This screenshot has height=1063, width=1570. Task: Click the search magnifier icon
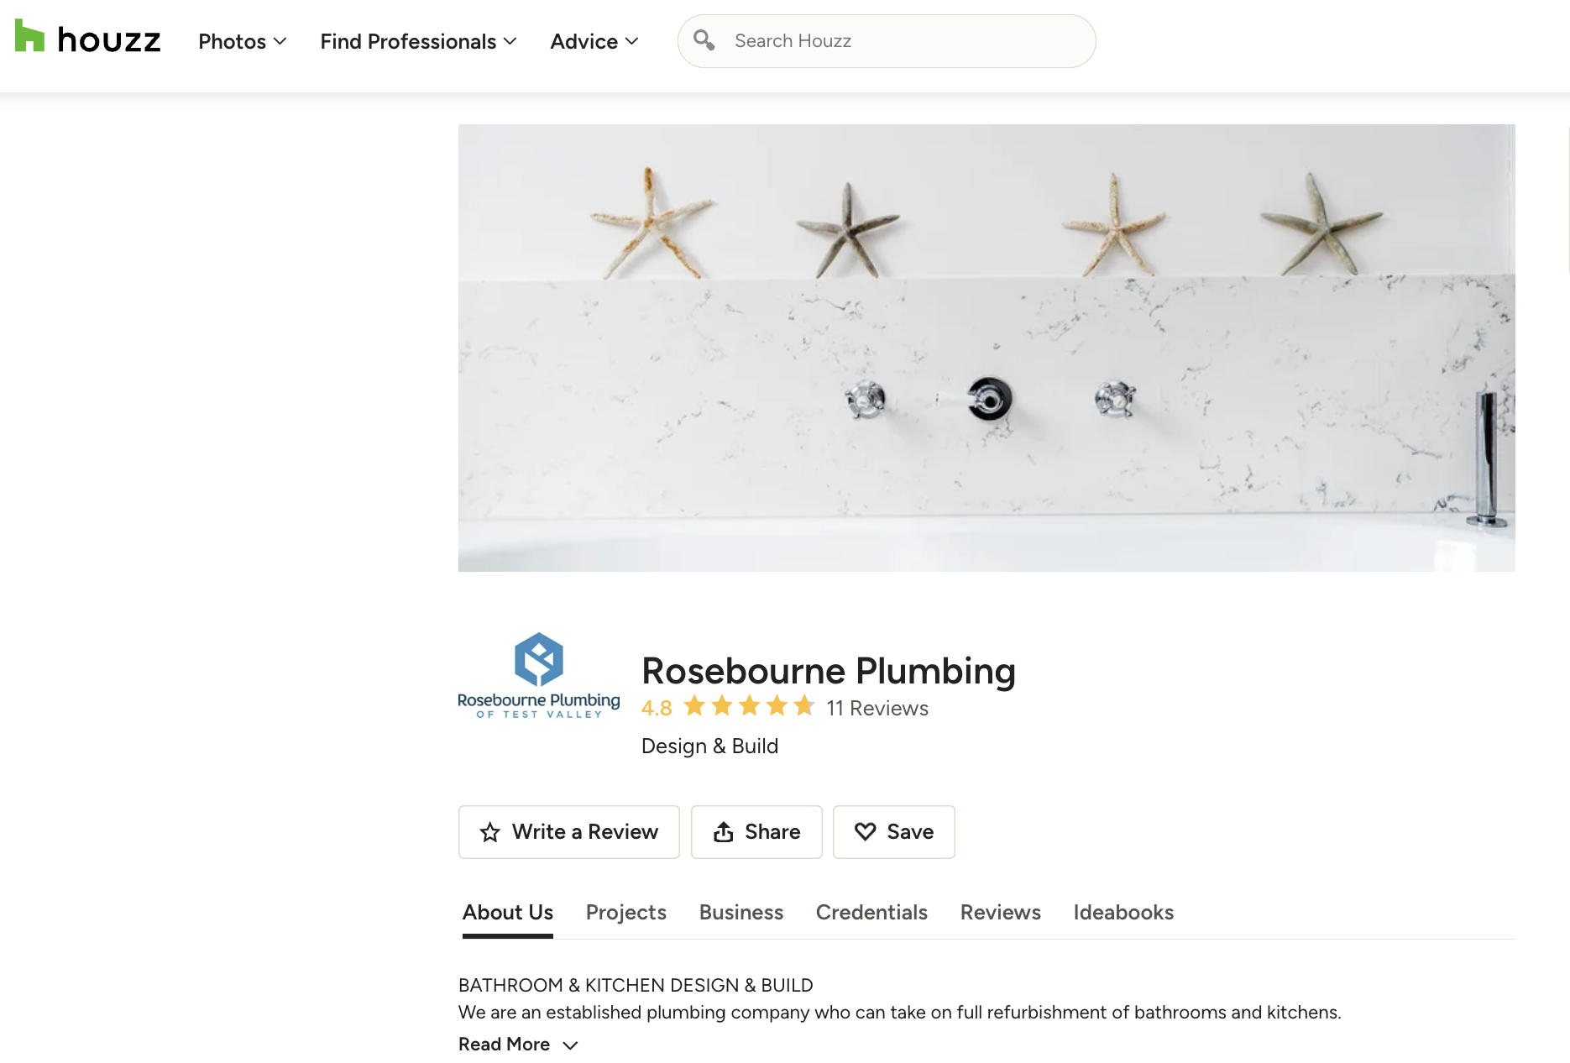point(704,40)
